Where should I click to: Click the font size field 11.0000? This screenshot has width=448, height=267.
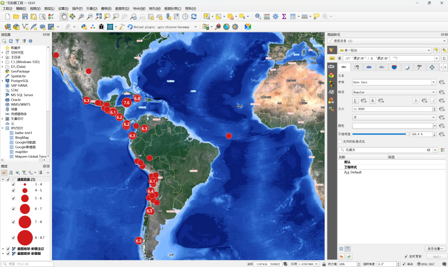[392, 109]
